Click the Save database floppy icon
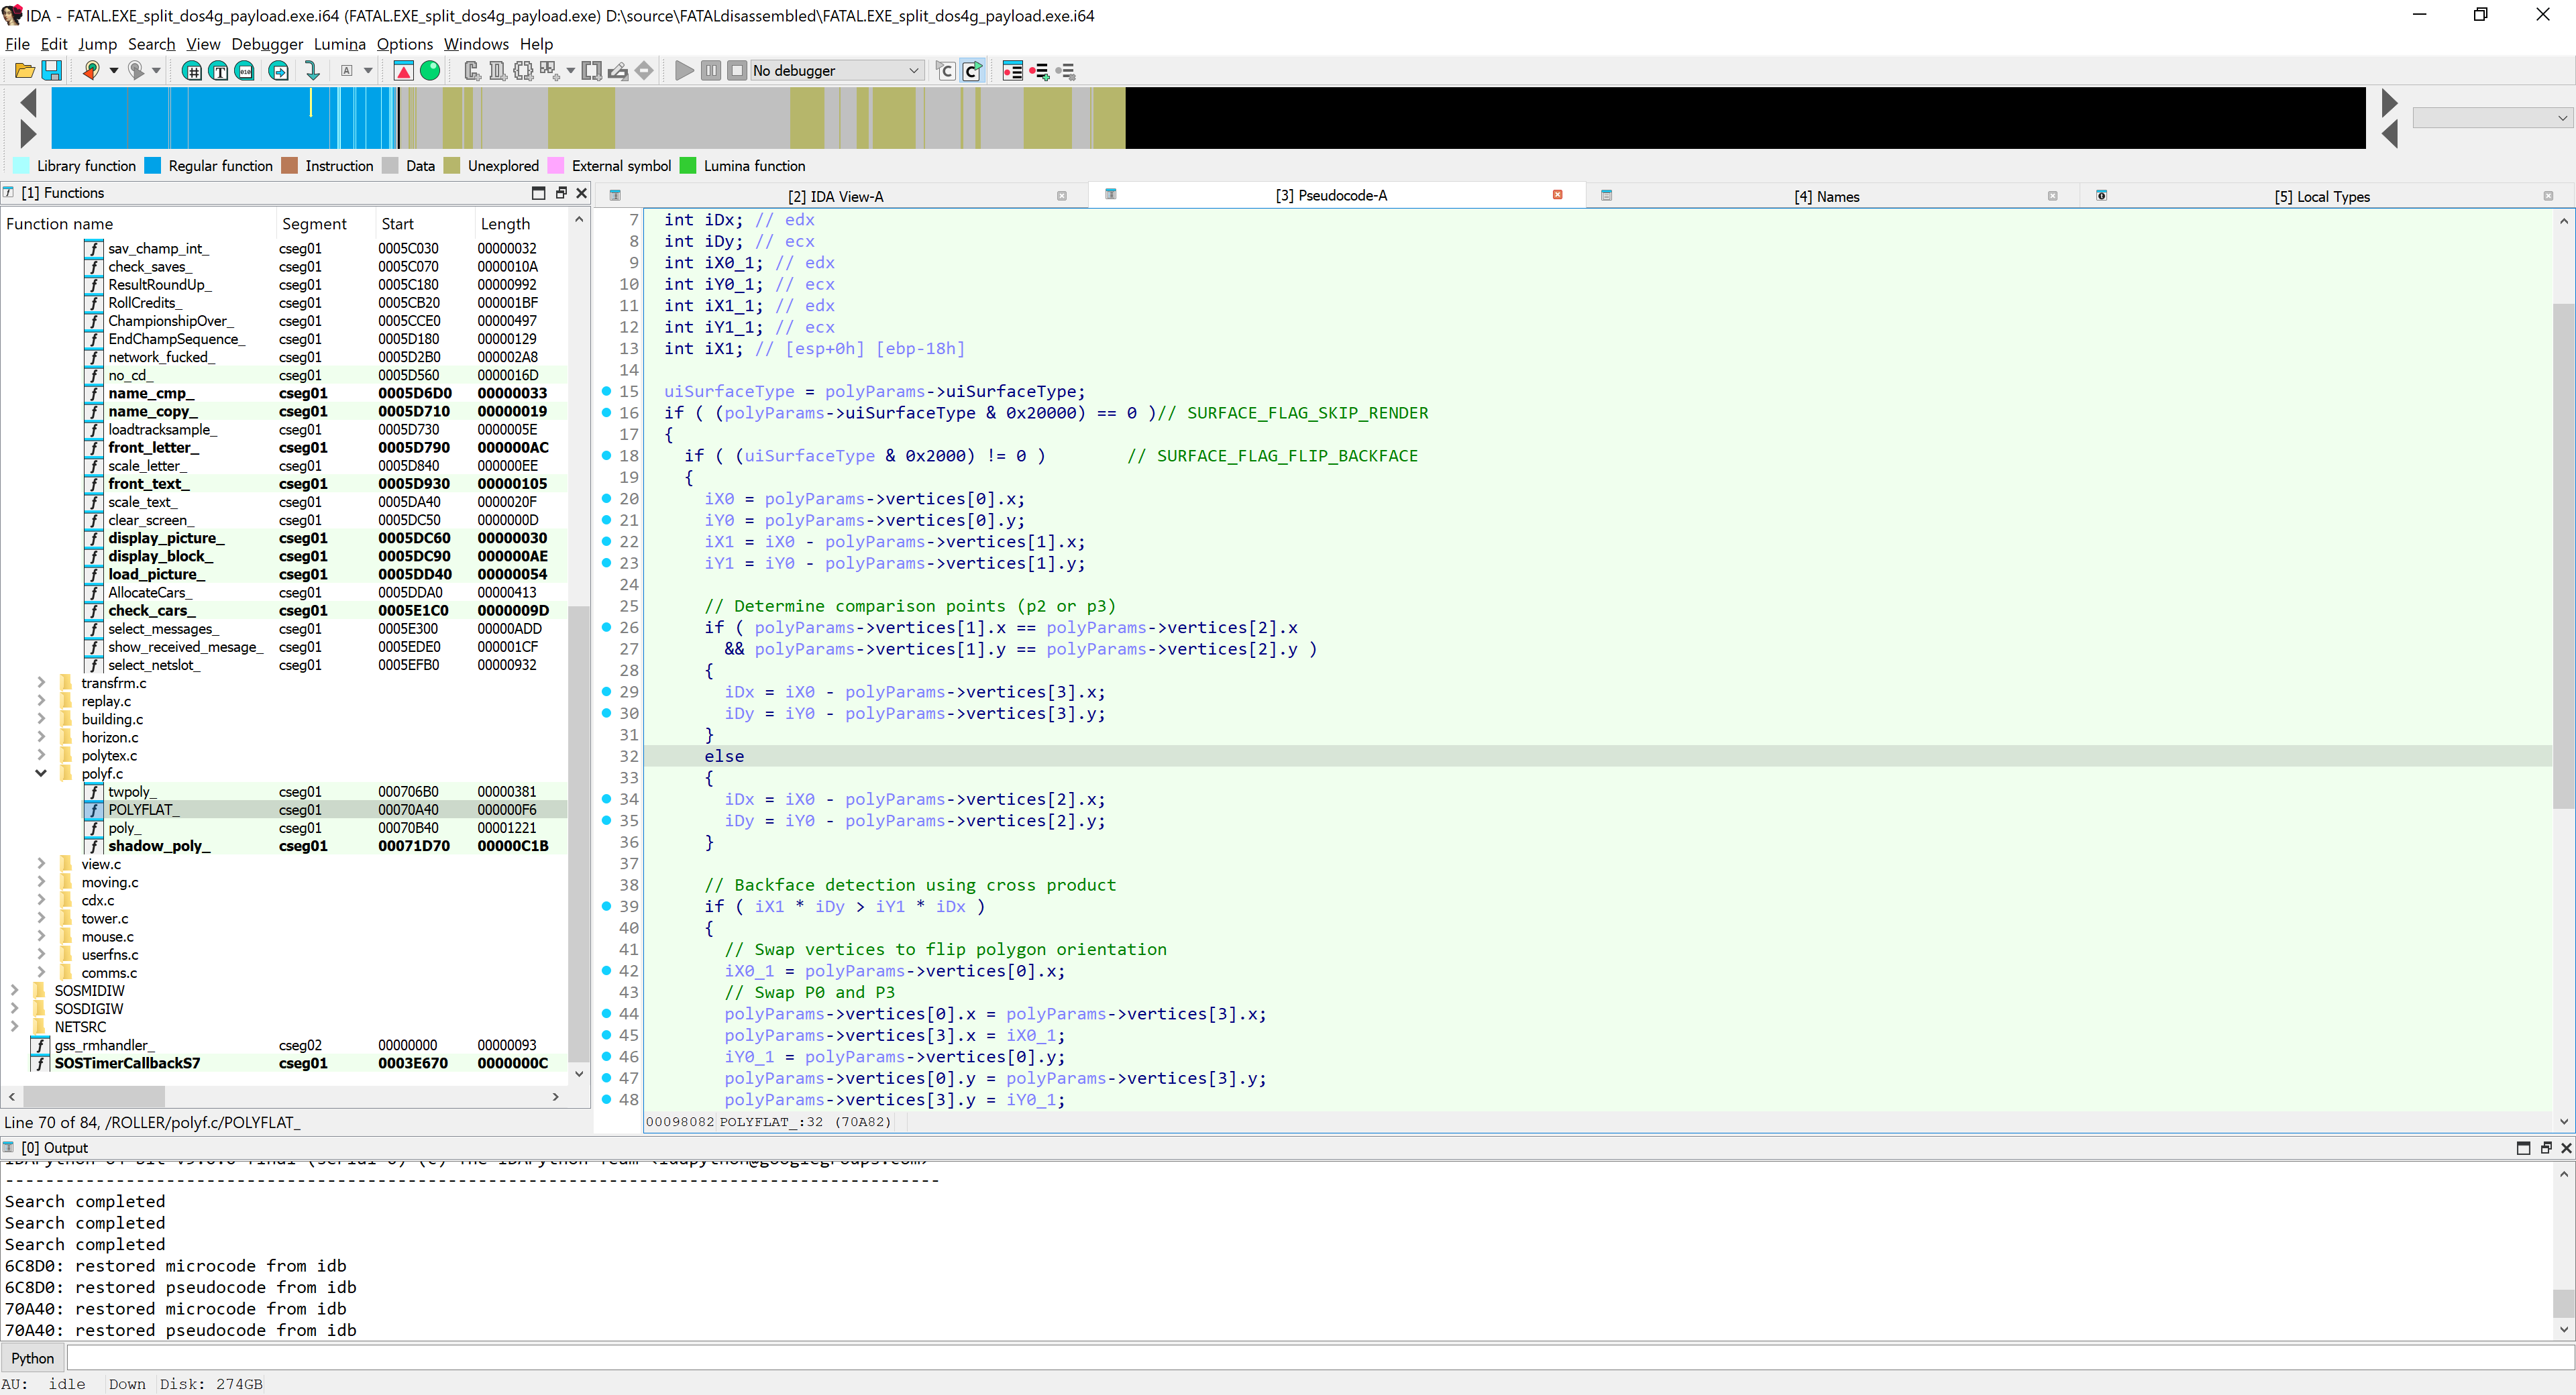 [52, 70]
